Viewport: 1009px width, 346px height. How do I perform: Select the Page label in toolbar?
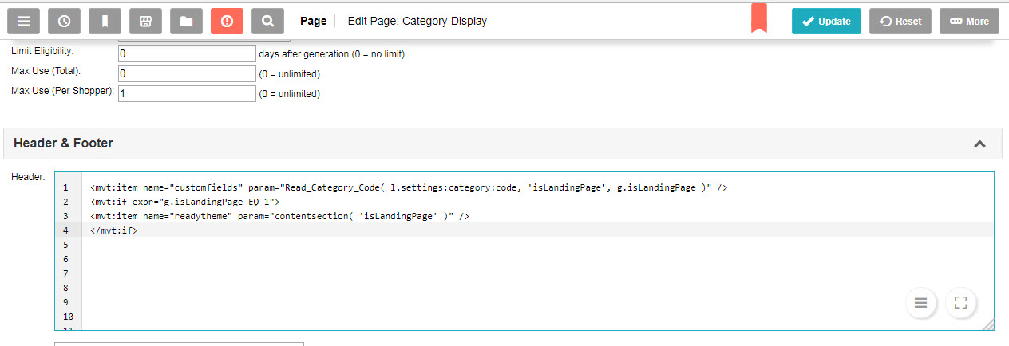[x=313, y=22]
